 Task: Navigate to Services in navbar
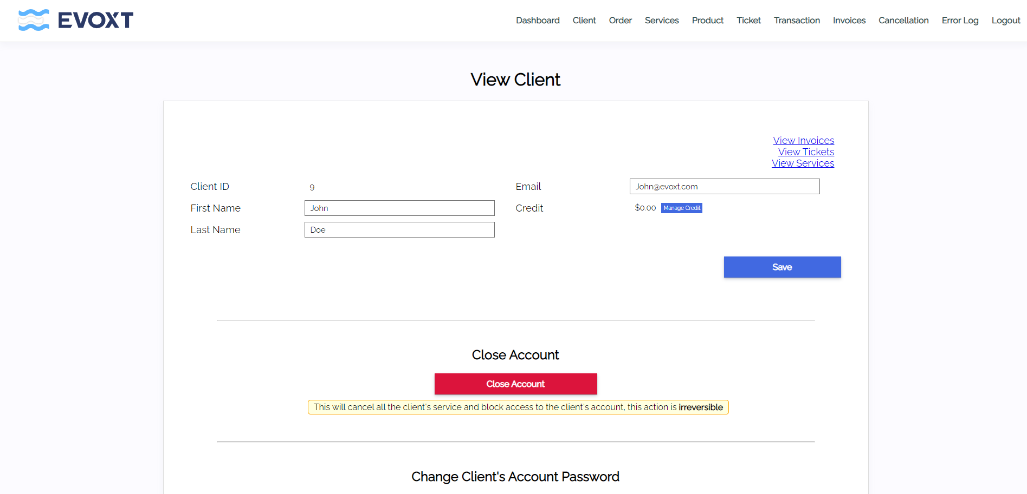(x=661, y=21)
